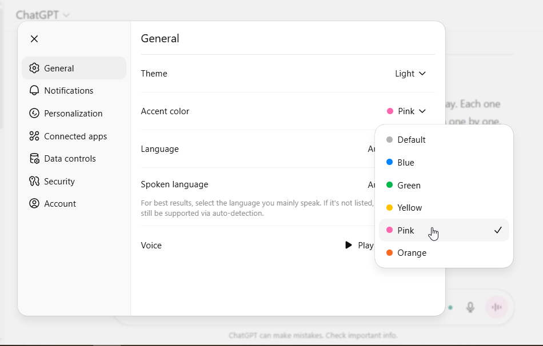The image size is (543, 346).
Task: Click the Orange color swatch dot
Action: (x=390, y=253)
